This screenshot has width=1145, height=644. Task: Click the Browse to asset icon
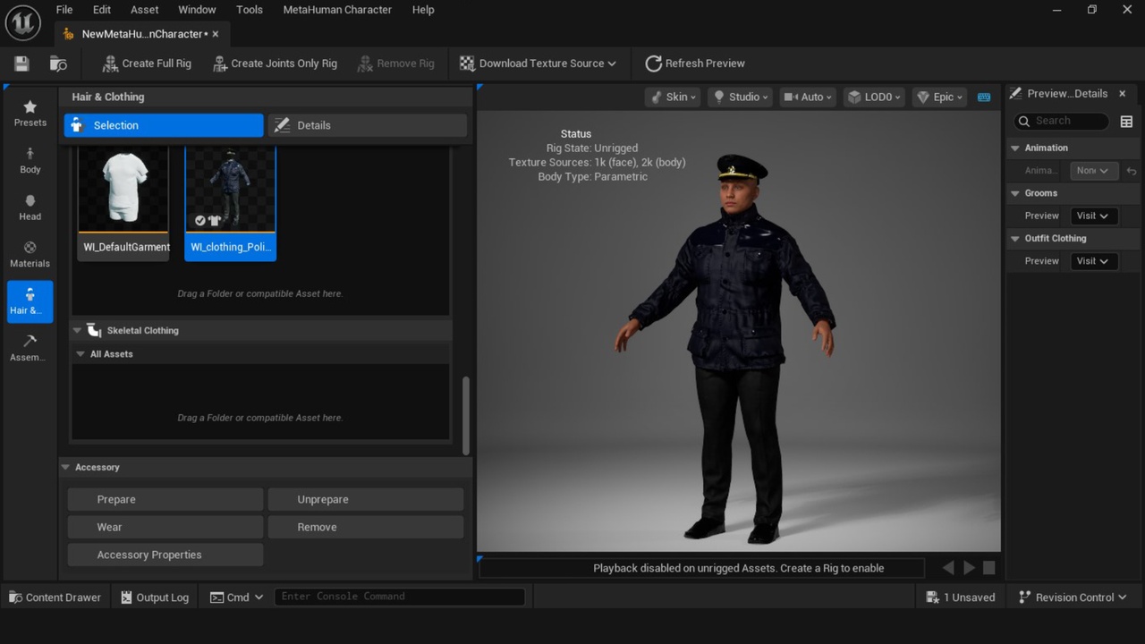click(x=58, y=64)
